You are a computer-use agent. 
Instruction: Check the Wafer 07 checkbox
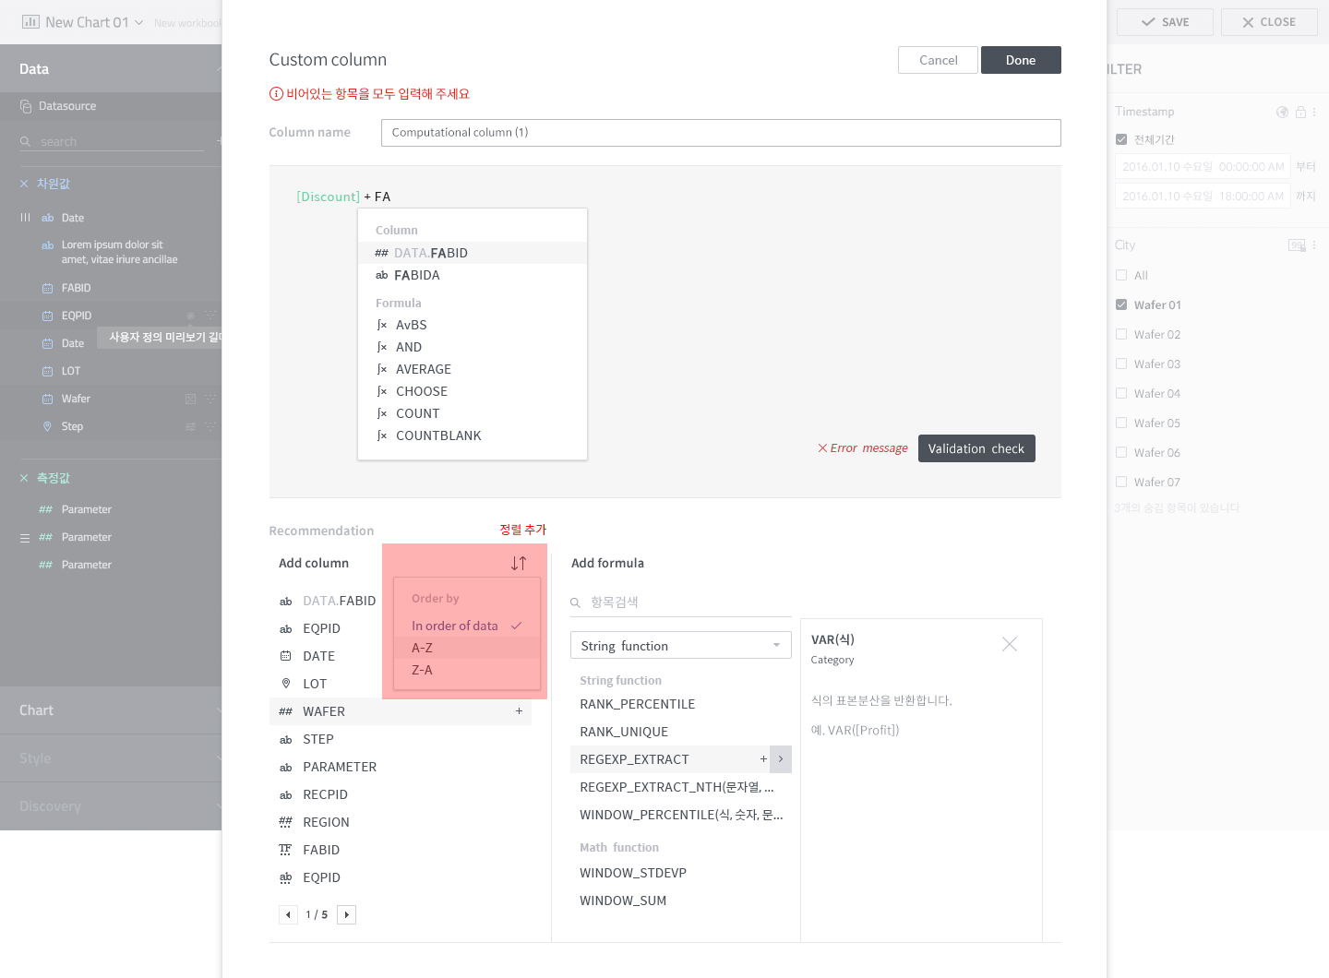coord(1121,482)
